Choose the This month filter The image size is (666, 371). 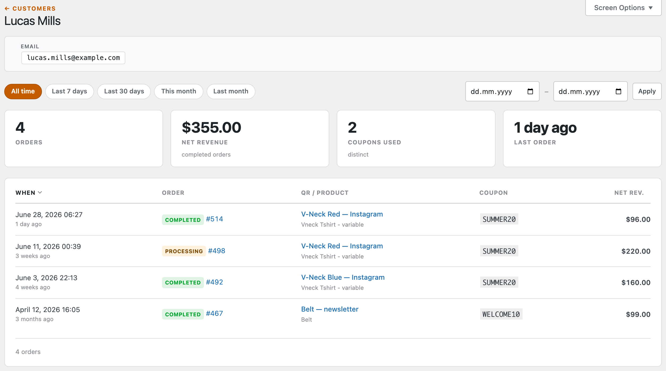coord(179,91)
